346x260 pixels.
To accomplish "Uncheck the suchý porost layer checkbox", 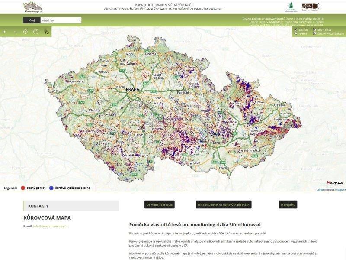I will [x=315, y=29].
